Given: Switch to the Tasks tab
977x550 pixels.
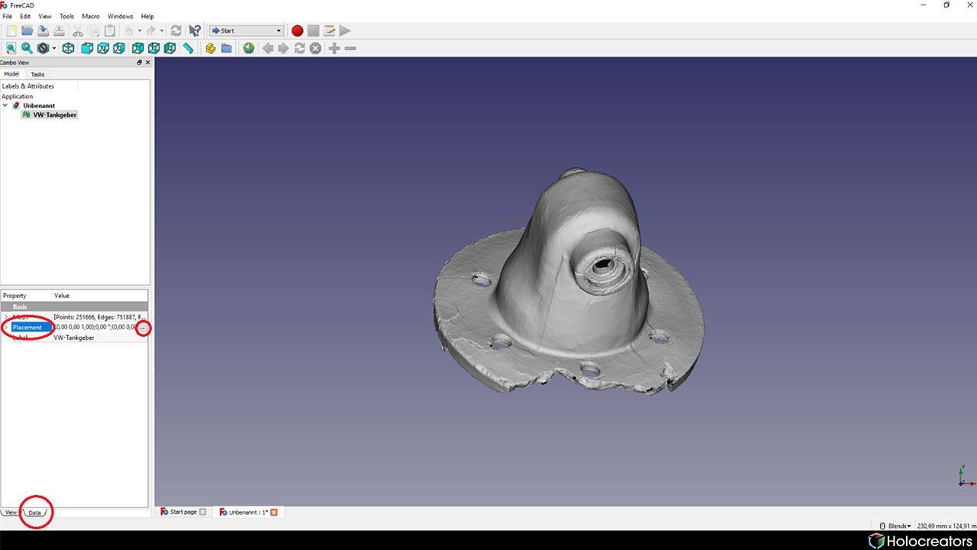Looking at the screenshot, I should (37, 74).
